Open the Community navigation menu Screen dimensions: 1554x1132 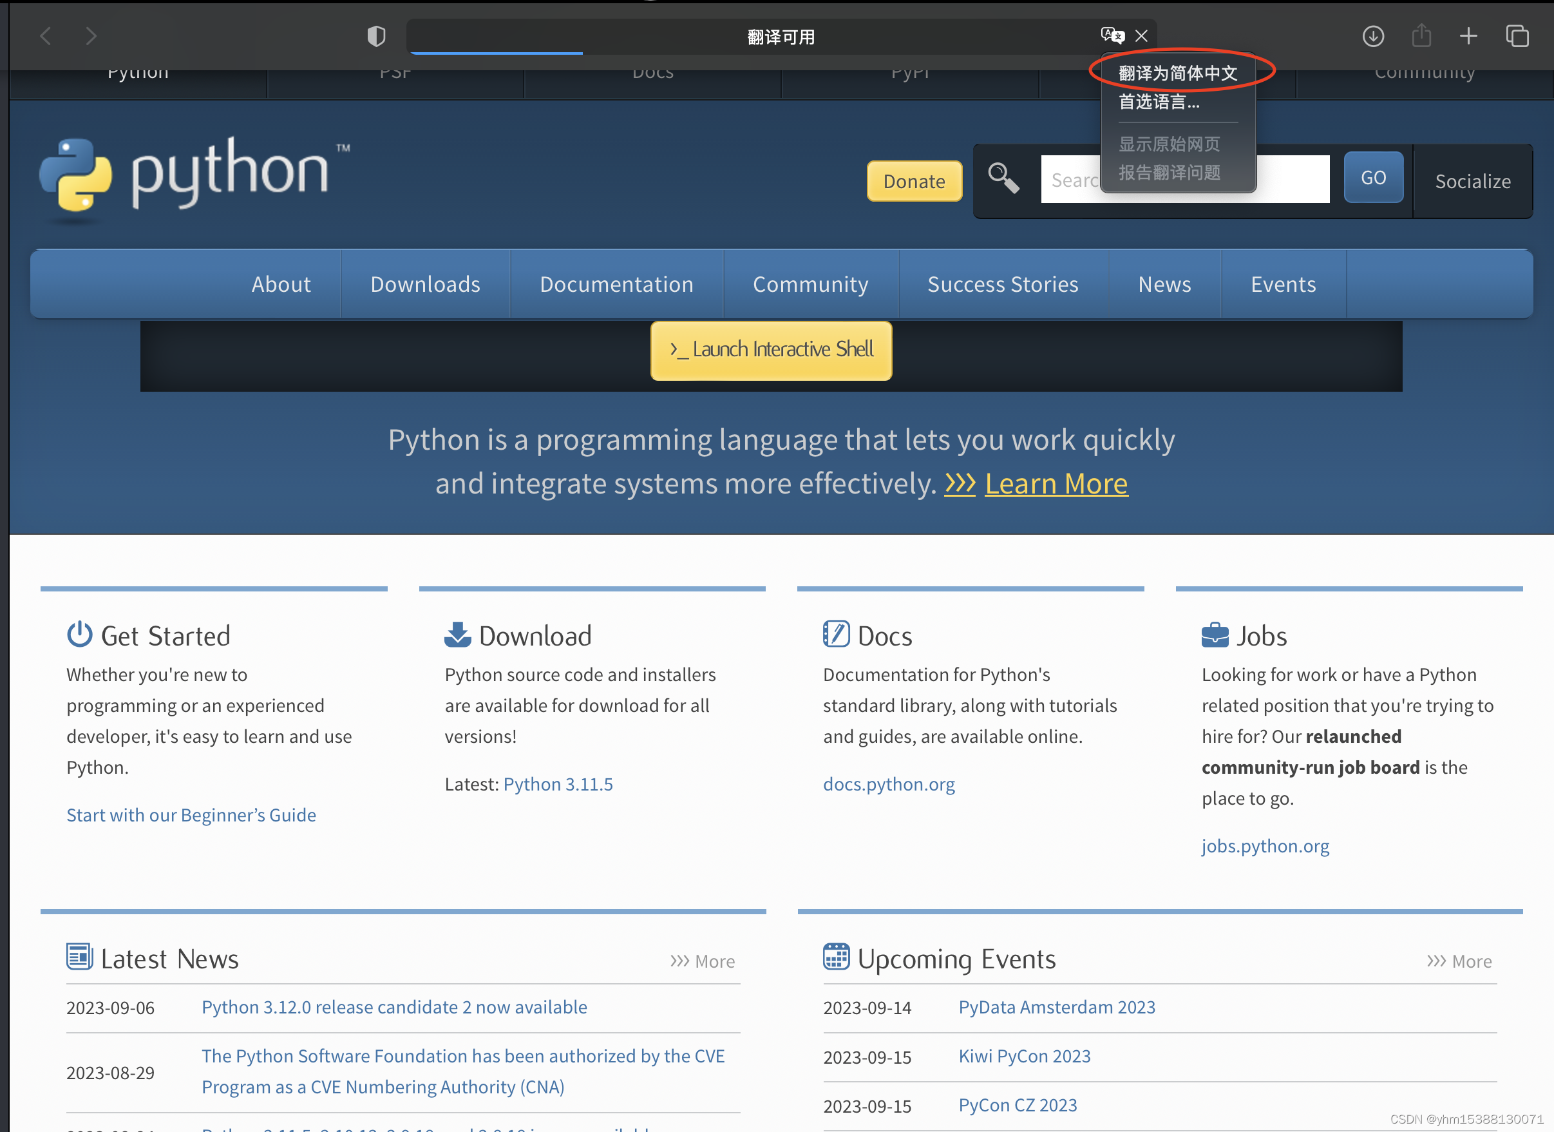click(x=811, y=284)
